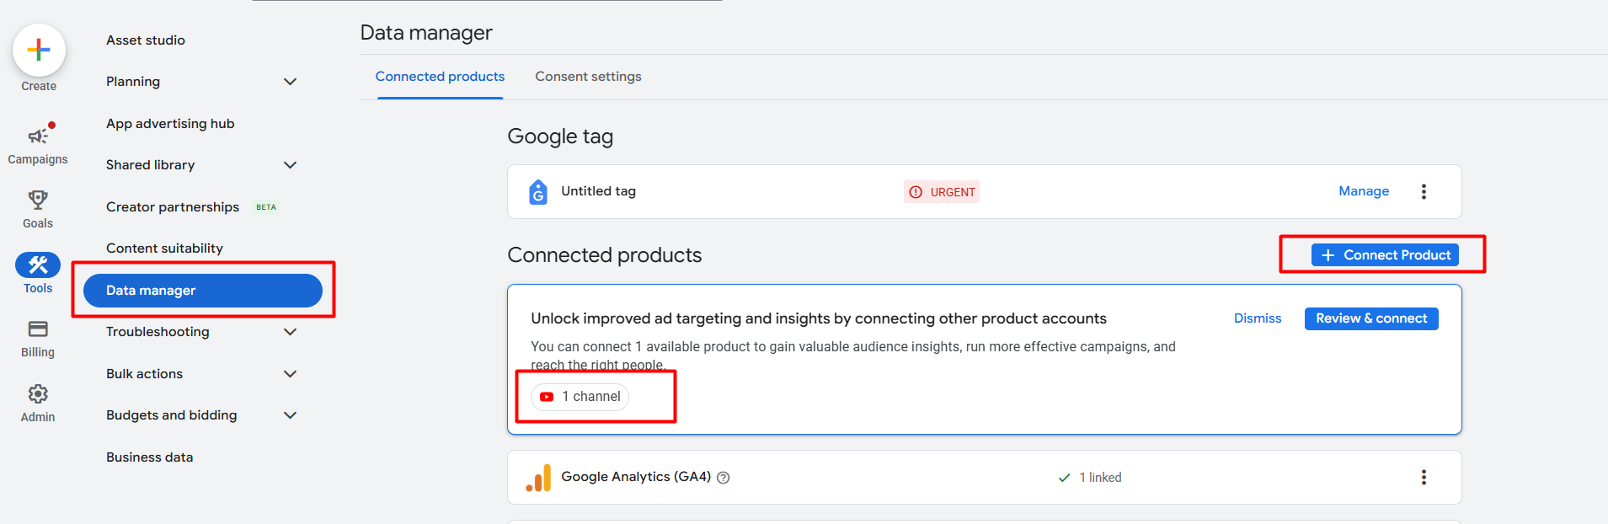Expand the Planning menu section
The width and height of the screenshot is (1608, 524).
pos(290,82)
